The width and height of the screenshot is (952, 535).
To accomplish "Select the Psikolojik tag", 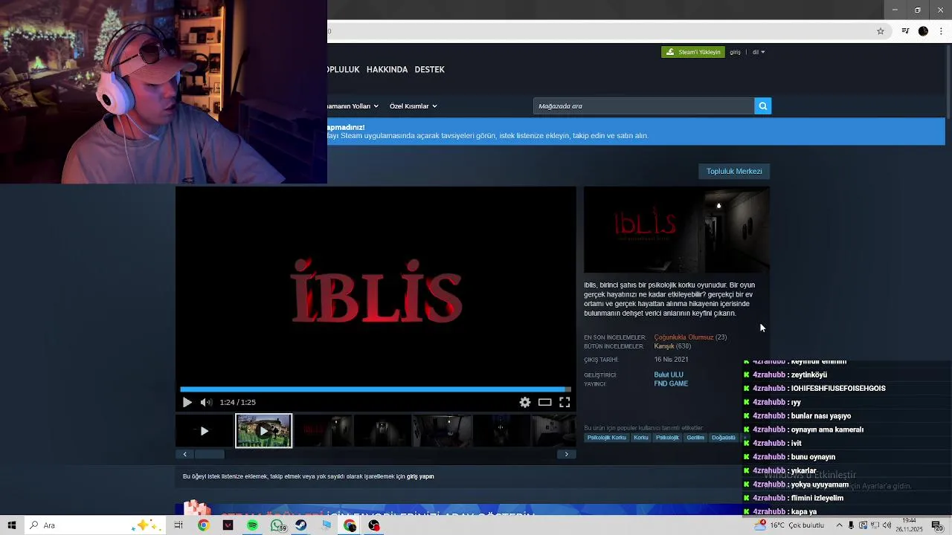I will 667,438.
